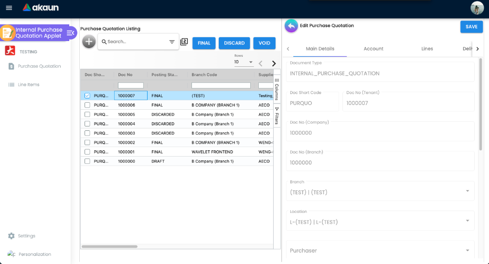Viewport: 489px width, 264px height.
Task: Go to the previous listing page
Action: pyautogui.click(x=261, y=63)
